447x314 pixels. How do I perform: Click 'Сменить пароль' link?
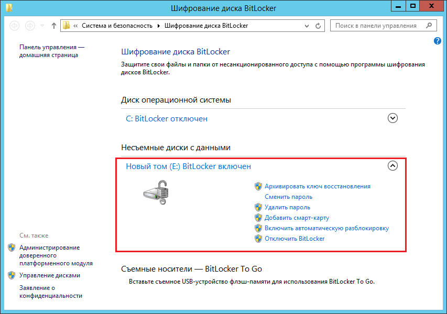(x=288, y=197)
